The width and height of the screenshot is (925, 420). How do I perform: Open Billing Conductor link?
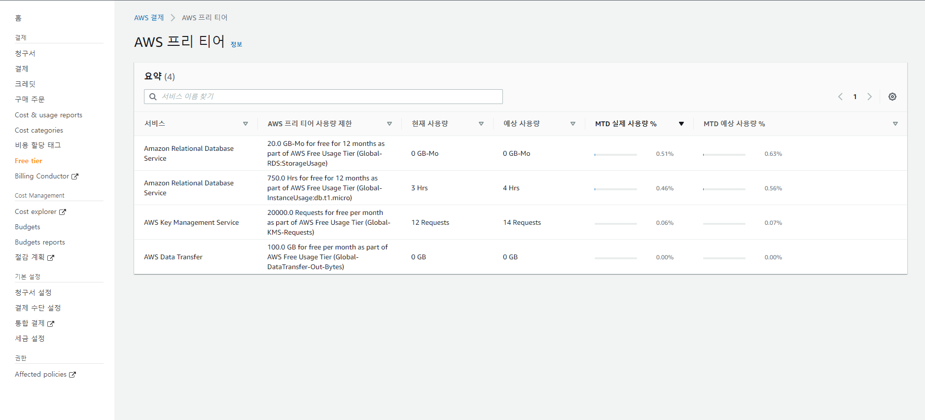click(42, 176)
